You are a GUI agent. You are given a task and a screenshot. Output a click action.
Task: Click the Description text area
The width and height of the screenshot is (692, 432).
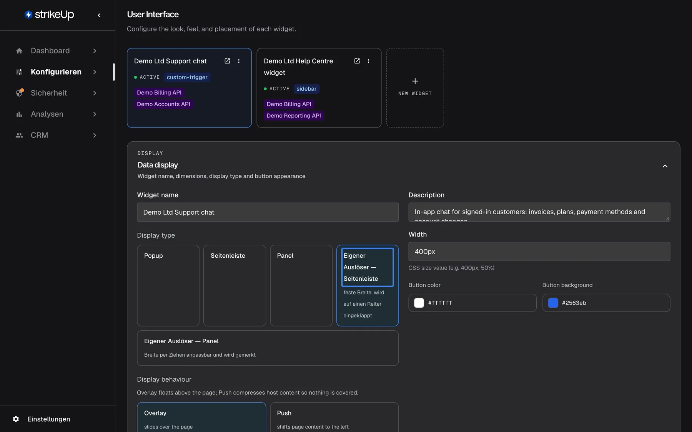click(x=539, y=212)
